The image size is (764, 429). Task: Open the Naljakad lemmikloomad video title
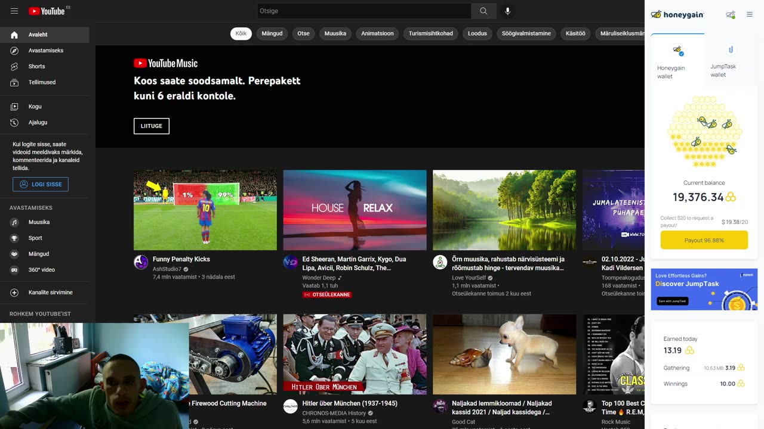click(x=502, y=408)
